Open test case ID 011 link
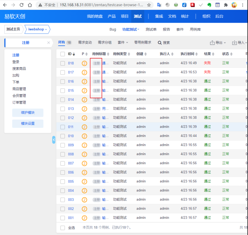Image resolution: width=248 pixels, height=235 pixels. pyautogui.click(x=71, y=127)
